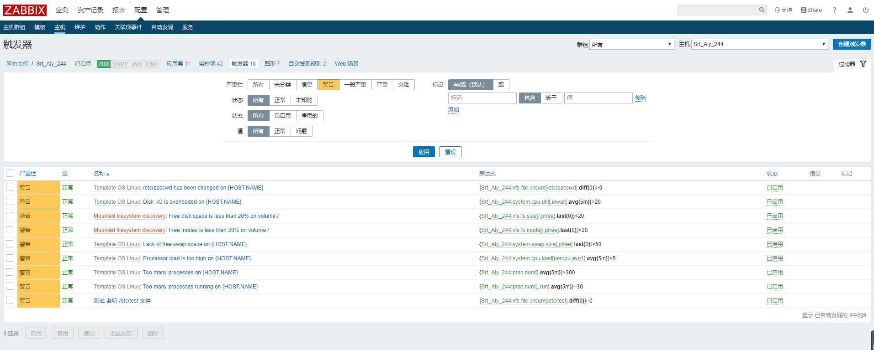Screen dimensions: 874x350
Task: Check the /etc/passwd changed trigger row
Action: coord(10,187)
